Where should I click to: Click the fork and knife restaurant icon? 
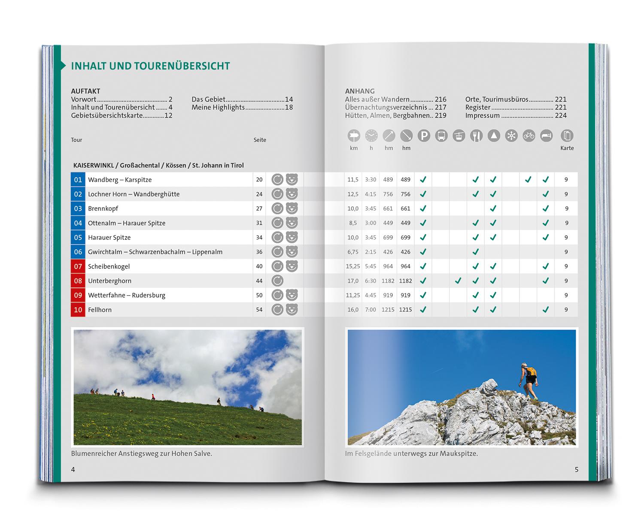pos(477,136)
